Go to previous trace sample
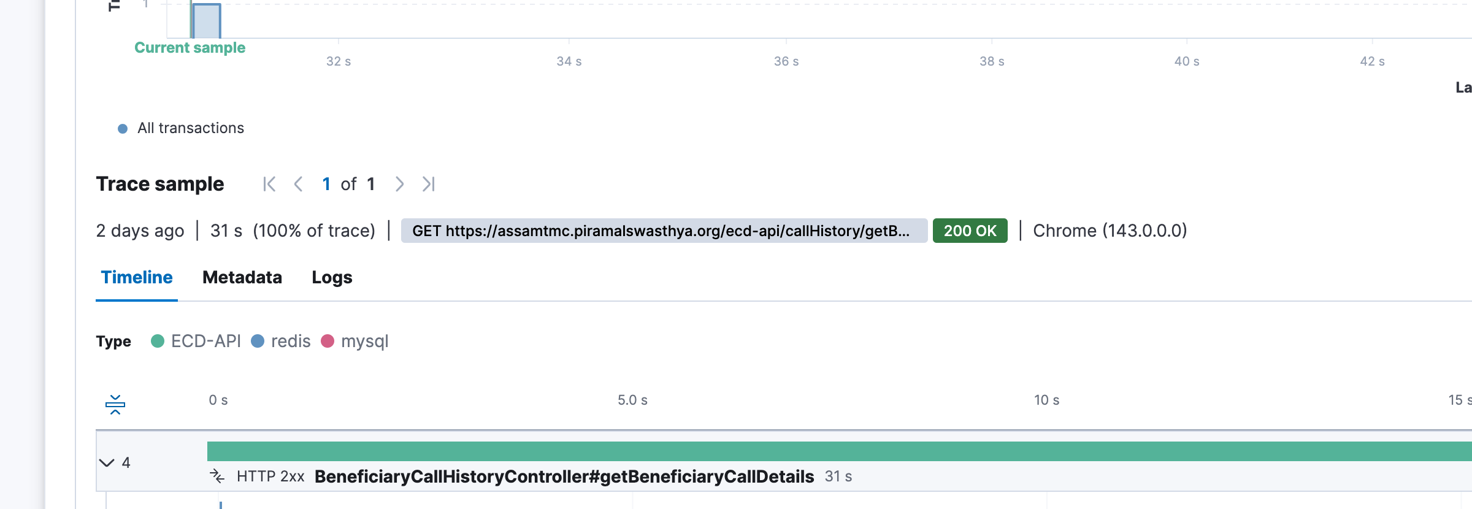Image resolution: width=1472 pixels, height=509 pixels. click(299, 184)
